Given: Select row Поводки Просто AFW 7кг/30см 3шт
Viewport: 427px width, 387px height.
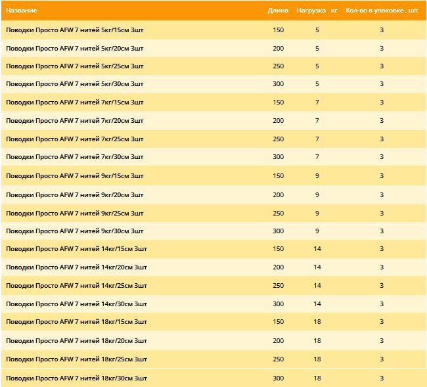Looking at the screenshot, I should pos(213,157).
